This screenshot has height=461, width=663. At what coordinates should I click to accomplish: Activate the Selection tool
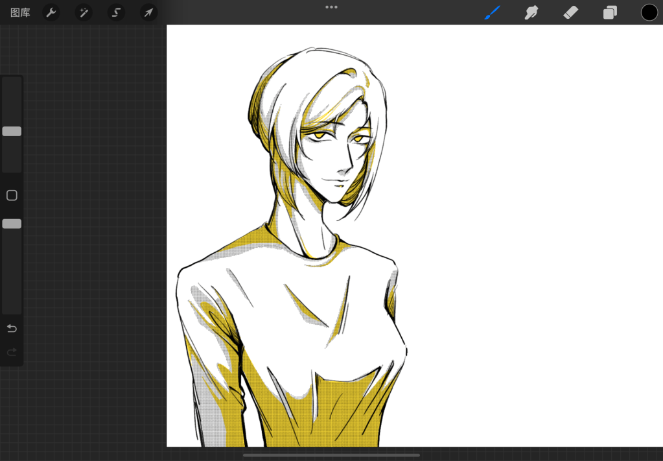coord(116,12)
